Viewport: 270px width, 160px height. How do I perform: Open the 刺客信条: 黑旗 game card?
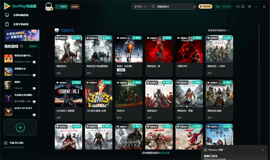pos(189,100)
